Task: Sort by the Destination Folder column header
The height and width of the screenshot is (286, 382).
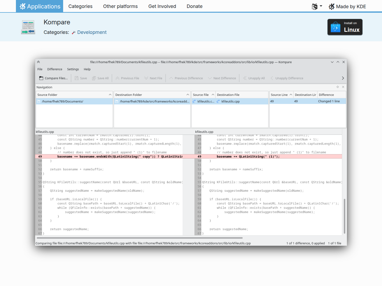Action: pyautogui.click(x=152, y=95)
